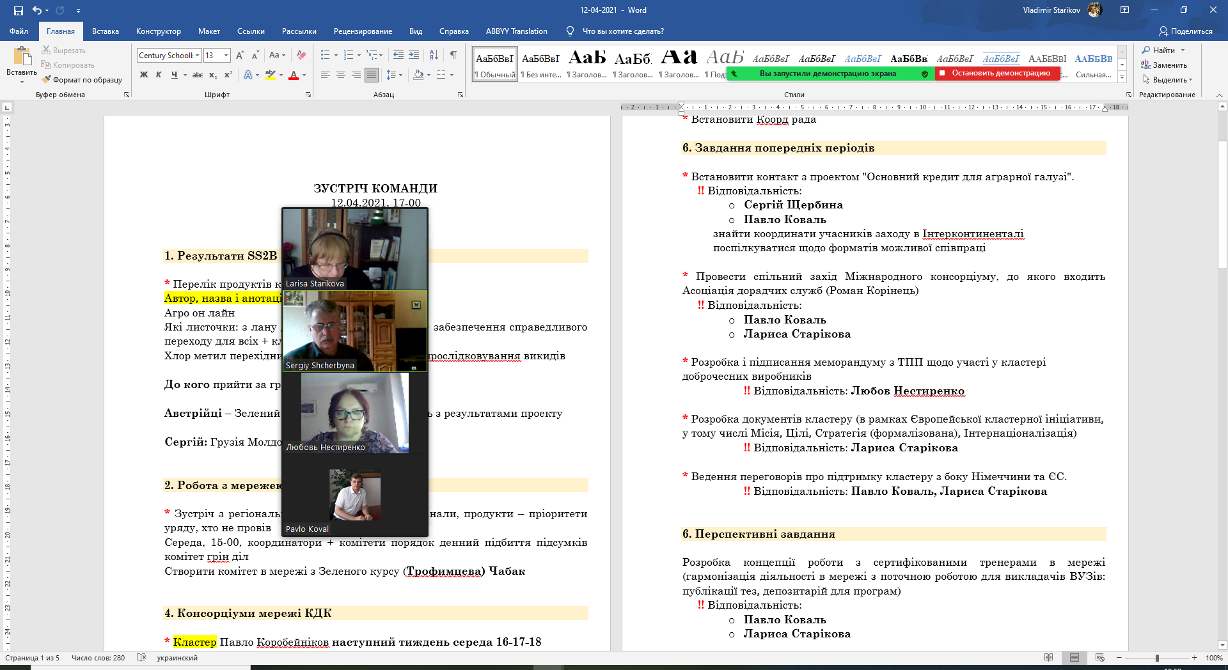This screenshot has height=670, width=1228.
Task: Toggle paragraph marks (¶) visibility
Action: pyautogui.click(x=453, y=56)
